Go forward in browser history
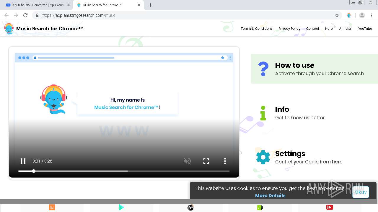378x212 pixels. click(16, 15)
